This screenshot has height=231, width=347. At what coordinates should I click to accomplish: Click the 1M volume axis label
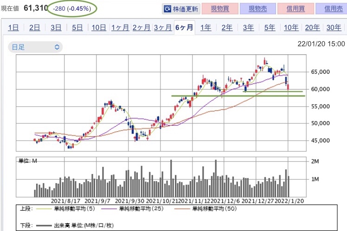[x=315, y=179]
